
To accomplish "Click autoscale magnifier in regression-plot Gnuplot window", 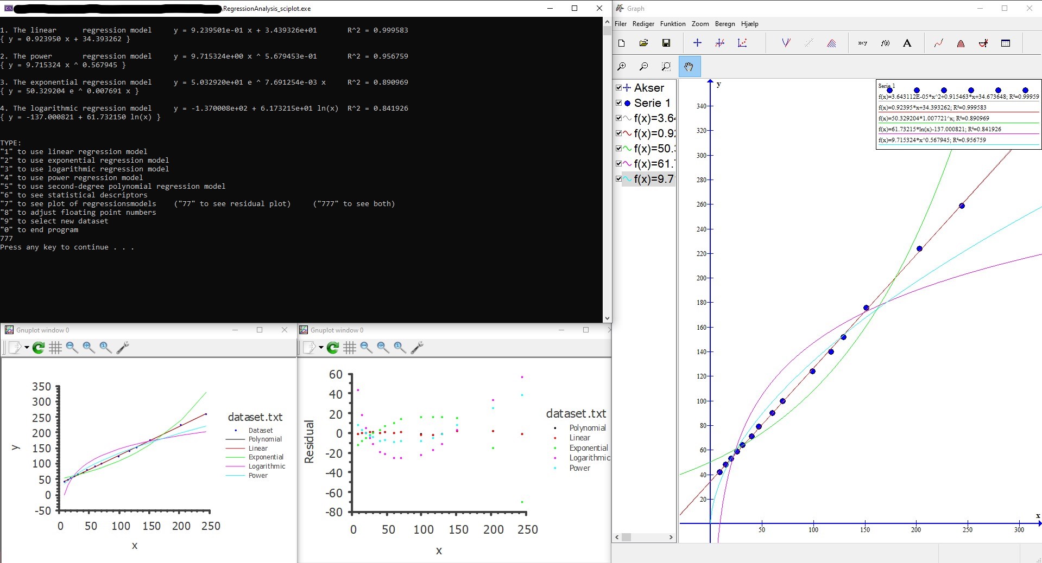I will pos(105,348).
